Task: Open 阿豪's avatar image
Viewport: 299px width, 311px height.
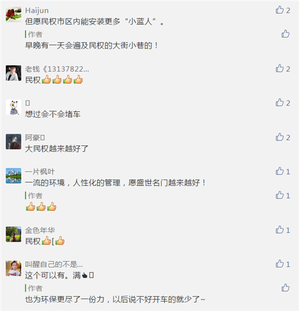Action: pyautogui.click(x=13, y=142)
